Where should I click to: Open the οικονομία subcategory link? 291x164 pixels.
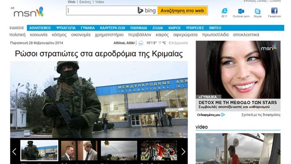[x=81, y=35]
